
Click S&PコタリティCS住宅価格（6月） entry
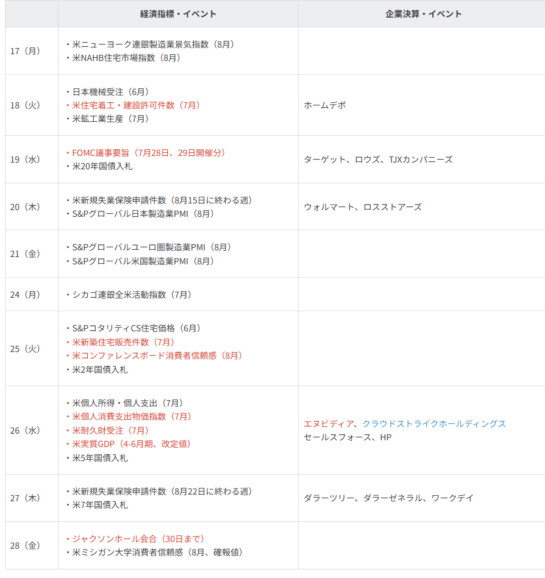pos(134,328)
